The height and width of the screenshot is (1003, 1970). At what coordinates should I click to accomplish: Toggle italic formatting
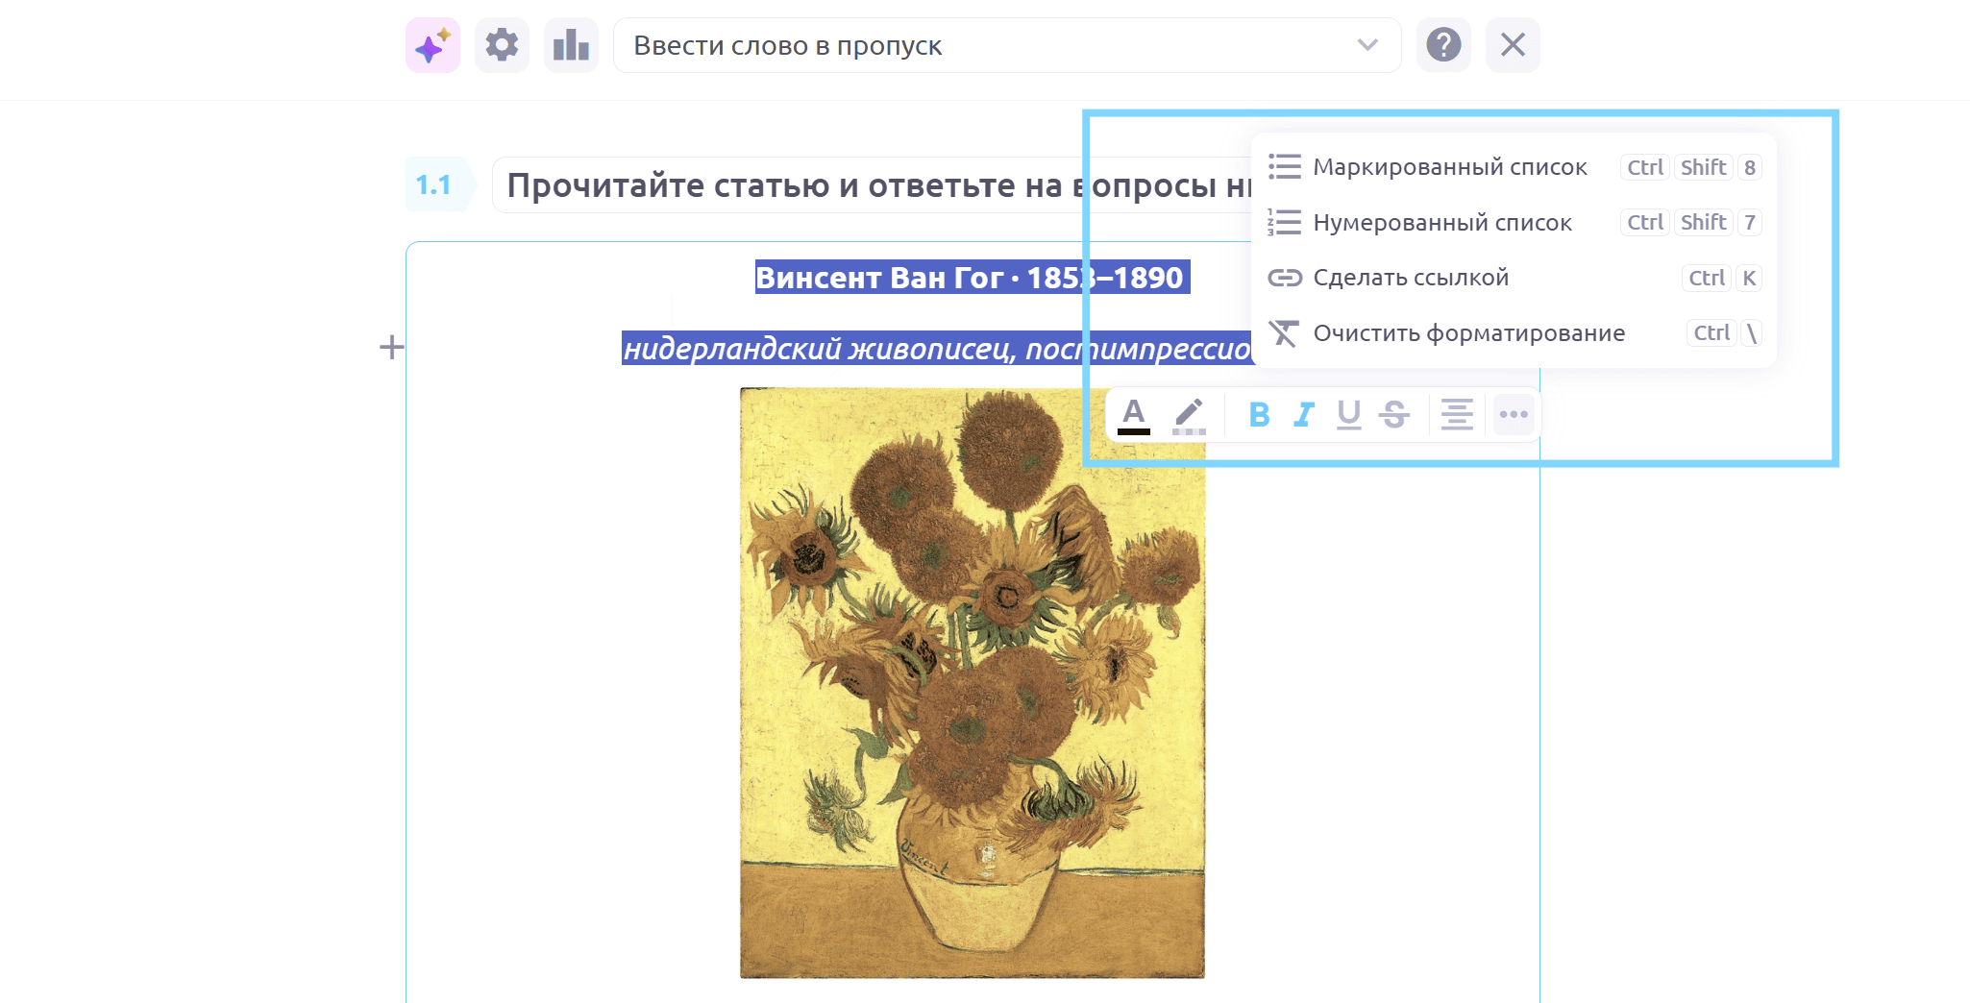pos(1304,415)
